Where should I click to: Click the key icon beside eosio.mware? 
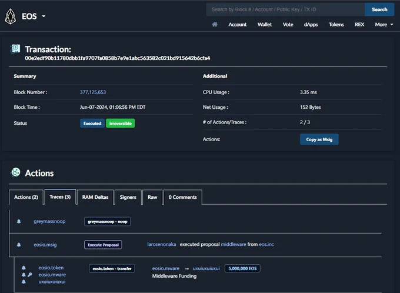pos(30,275)
